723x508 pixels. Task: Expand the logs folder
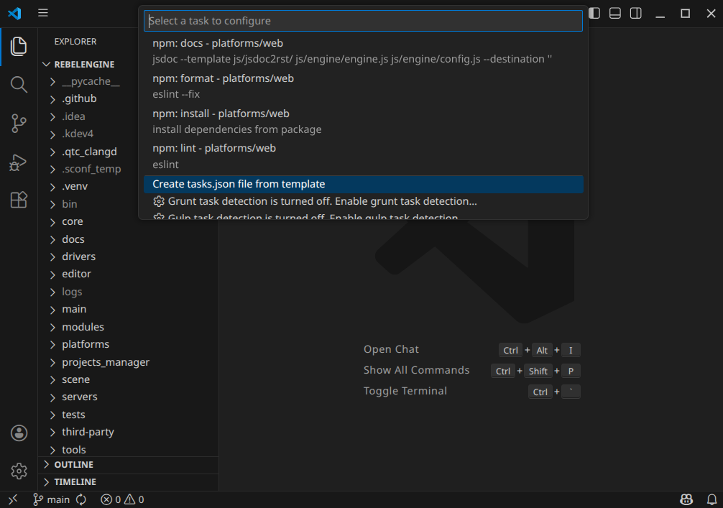pos(128,291)
